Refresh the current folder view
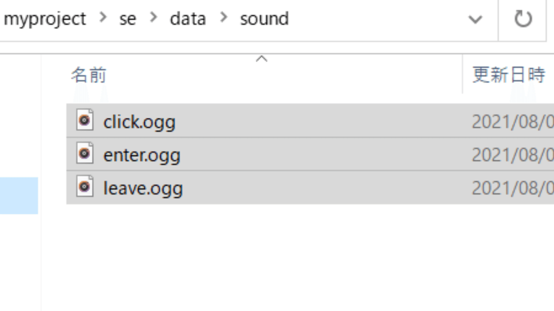Viewport: 554px width, 311px height. (523, 19)
